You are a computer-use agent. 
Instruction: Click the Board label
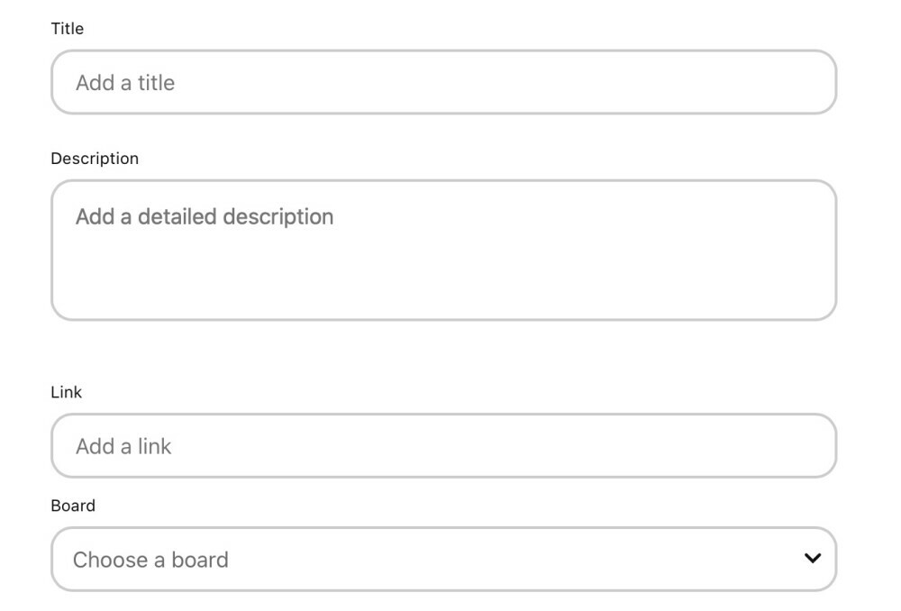tap(73, 506)
